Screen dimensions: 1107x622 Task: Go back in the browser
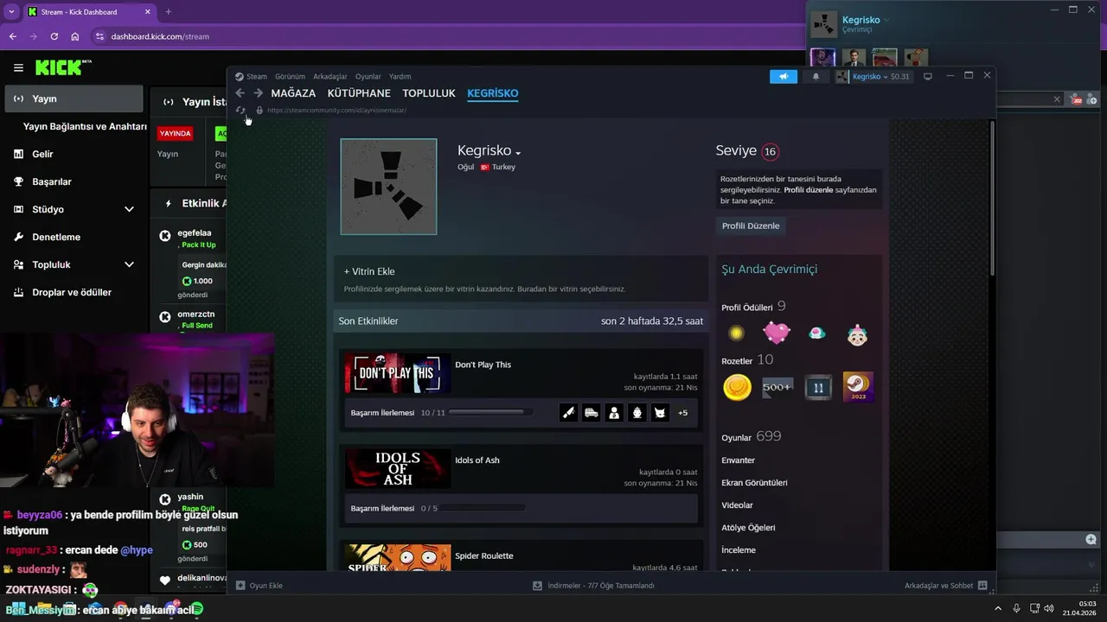pyautogui.click(x=13, y=36)
